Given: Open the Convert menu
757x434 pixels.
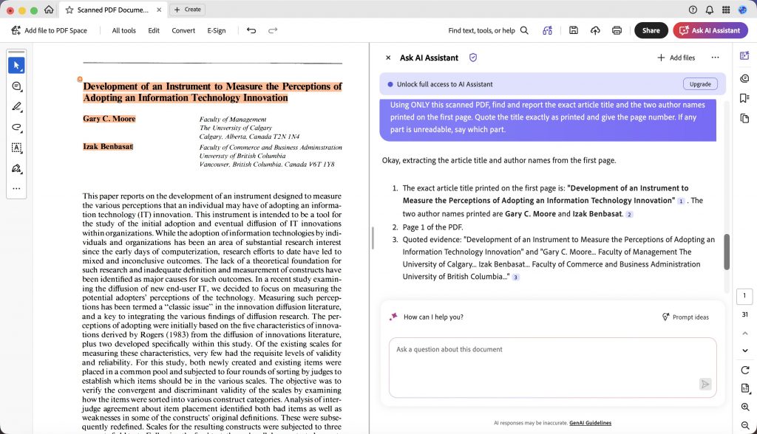Looking at the screenshot, I should pyautogui.click(x=183, y=30).
